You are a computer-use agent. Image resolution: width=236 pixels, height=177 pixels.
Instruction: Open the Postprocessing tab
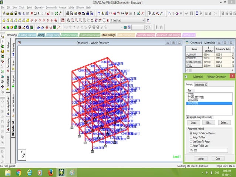(x=69, y=35)
